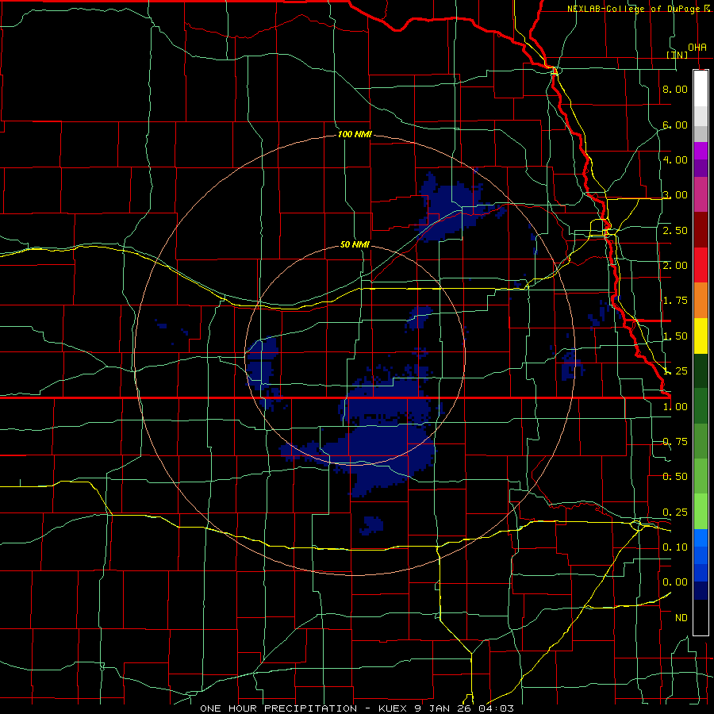
Task: Select the pink legend swatch near 3.00
Action: (x=701, y=195)
